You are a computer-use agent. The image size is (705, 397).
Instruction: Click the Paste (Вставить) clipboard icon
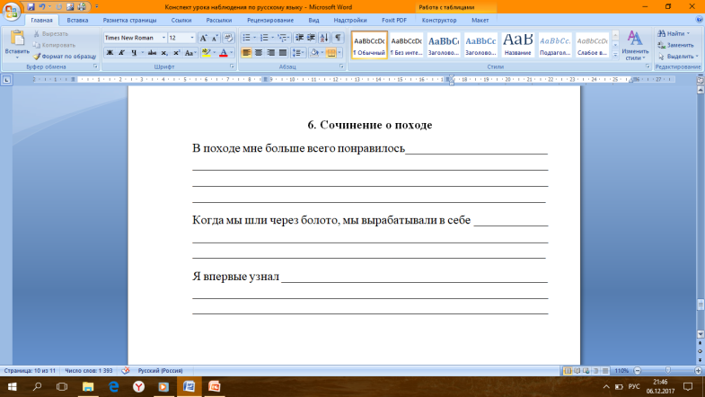[17, 39]
